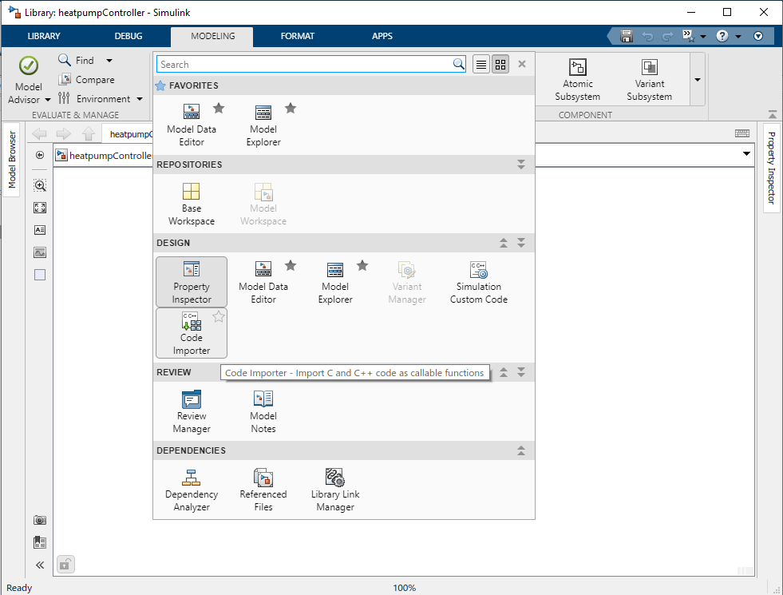This screenshot has width=783, height=595.
Task: Click the library lock icon
Action: click(x=65, y=565)
